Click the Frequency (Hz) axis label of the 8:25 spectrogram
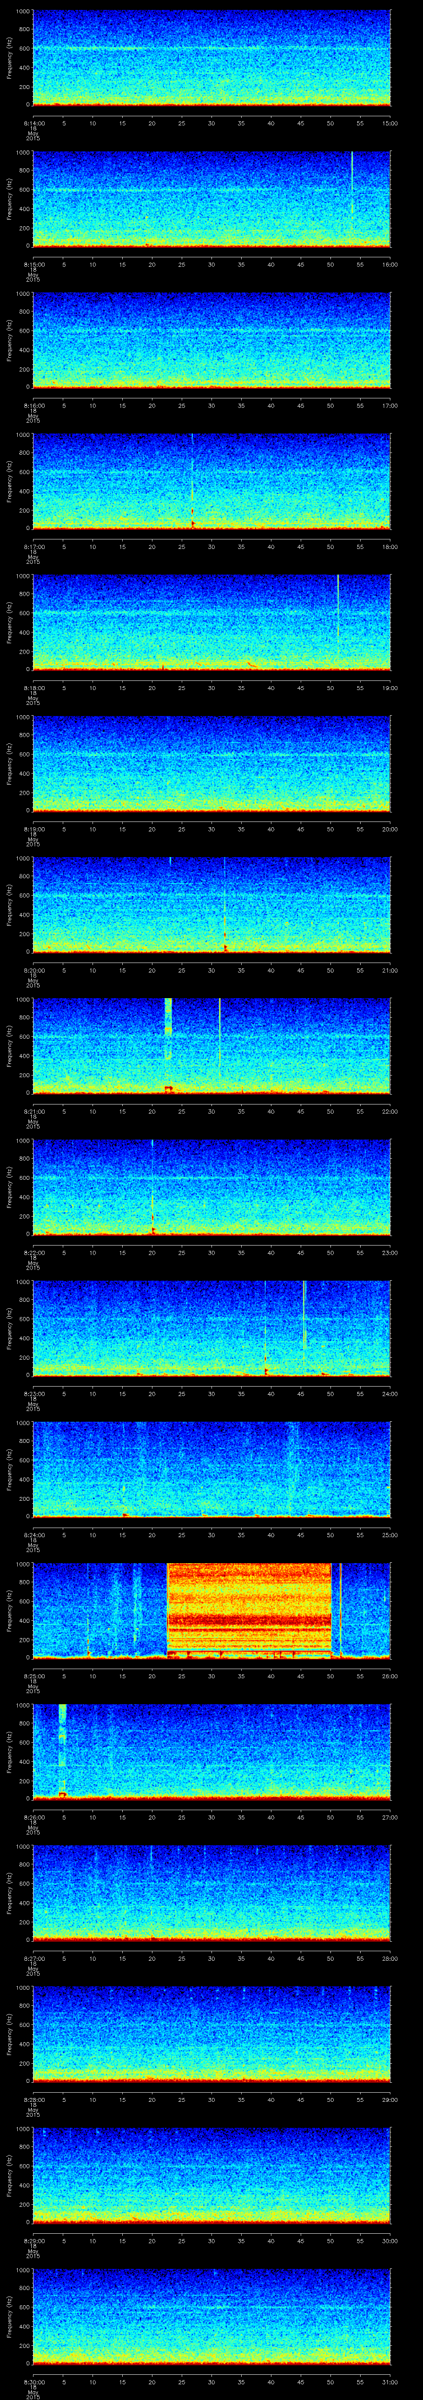The width and height of the screenshot is (423, 2400). pos(10,1611)
